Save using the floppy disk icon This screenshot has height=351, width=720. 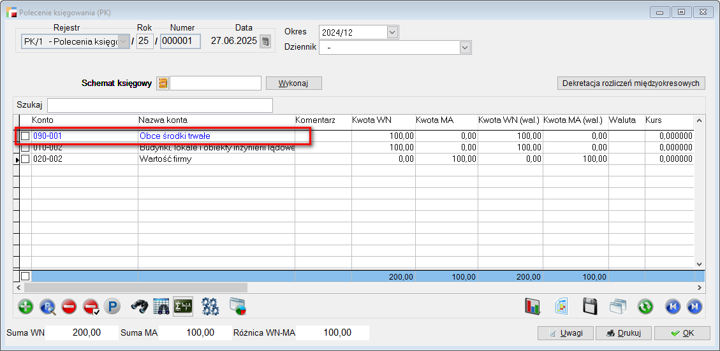coord(590,306)
